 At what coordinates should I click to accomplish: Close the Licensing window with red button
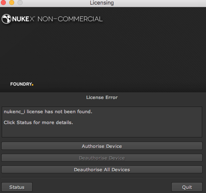(x=3, y=3)
